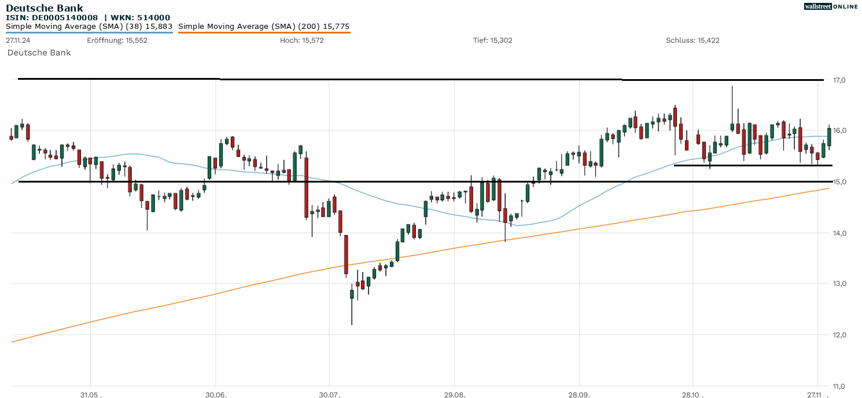Click the 31.05. date axis label

[90, 395]
